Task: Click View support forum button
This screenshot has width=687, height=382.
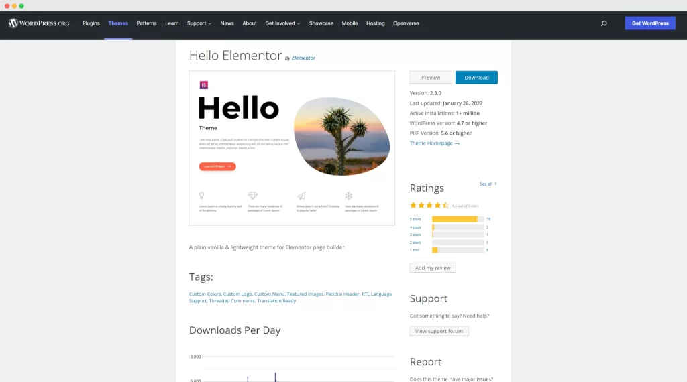Action: (x=439, y=331)
